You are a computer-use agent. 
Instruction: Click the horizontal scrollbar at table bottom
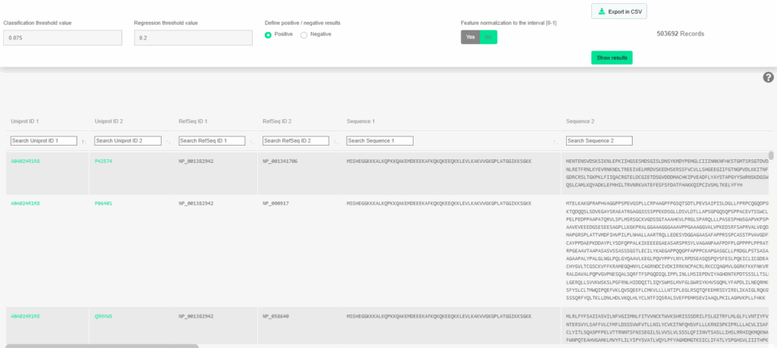click(x=99, y=346)
